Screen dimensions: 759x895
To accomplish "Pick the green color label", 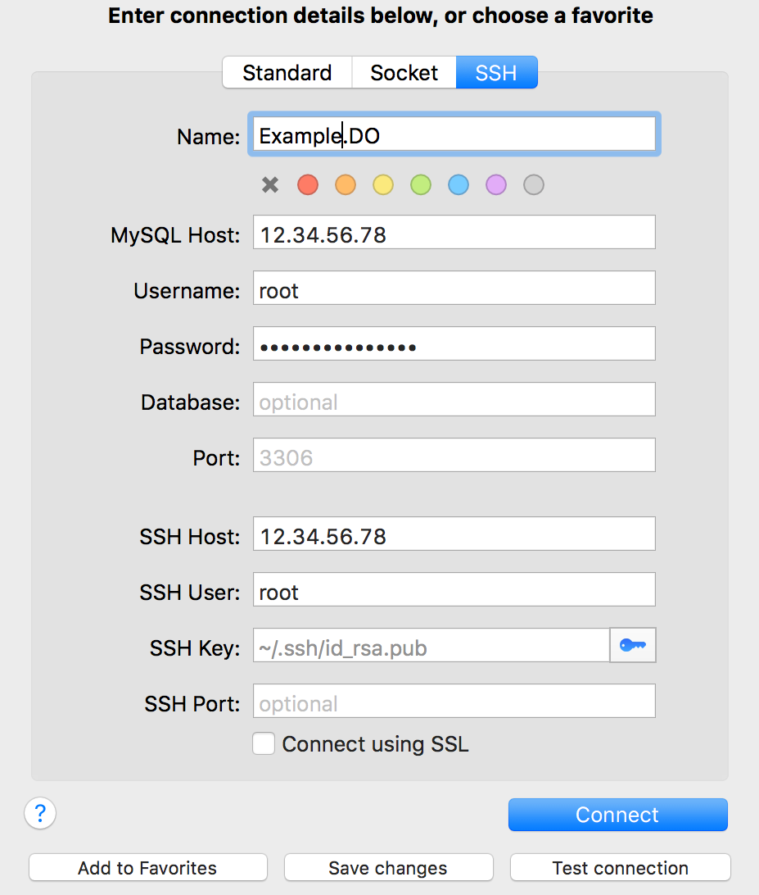I will pyautogui.click(x=421, y=185).
